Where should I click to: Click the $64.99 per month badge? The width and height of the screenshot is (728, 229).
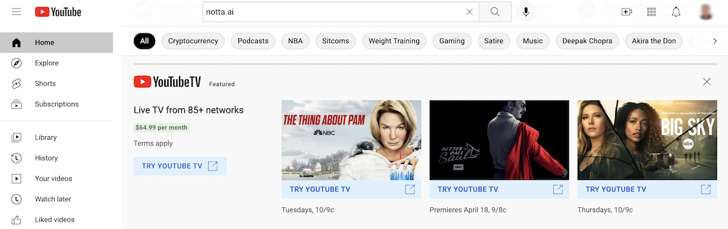(161, 128)
